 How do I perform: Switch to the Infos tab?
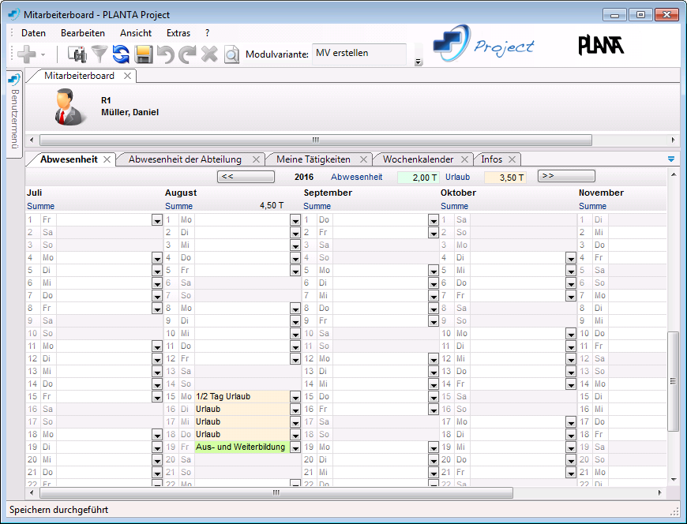[x=492, y=159]
